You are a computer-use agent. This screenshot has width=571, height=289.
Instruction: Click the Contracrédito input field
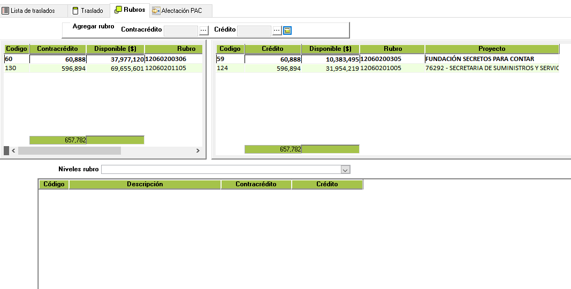[181, 31]
